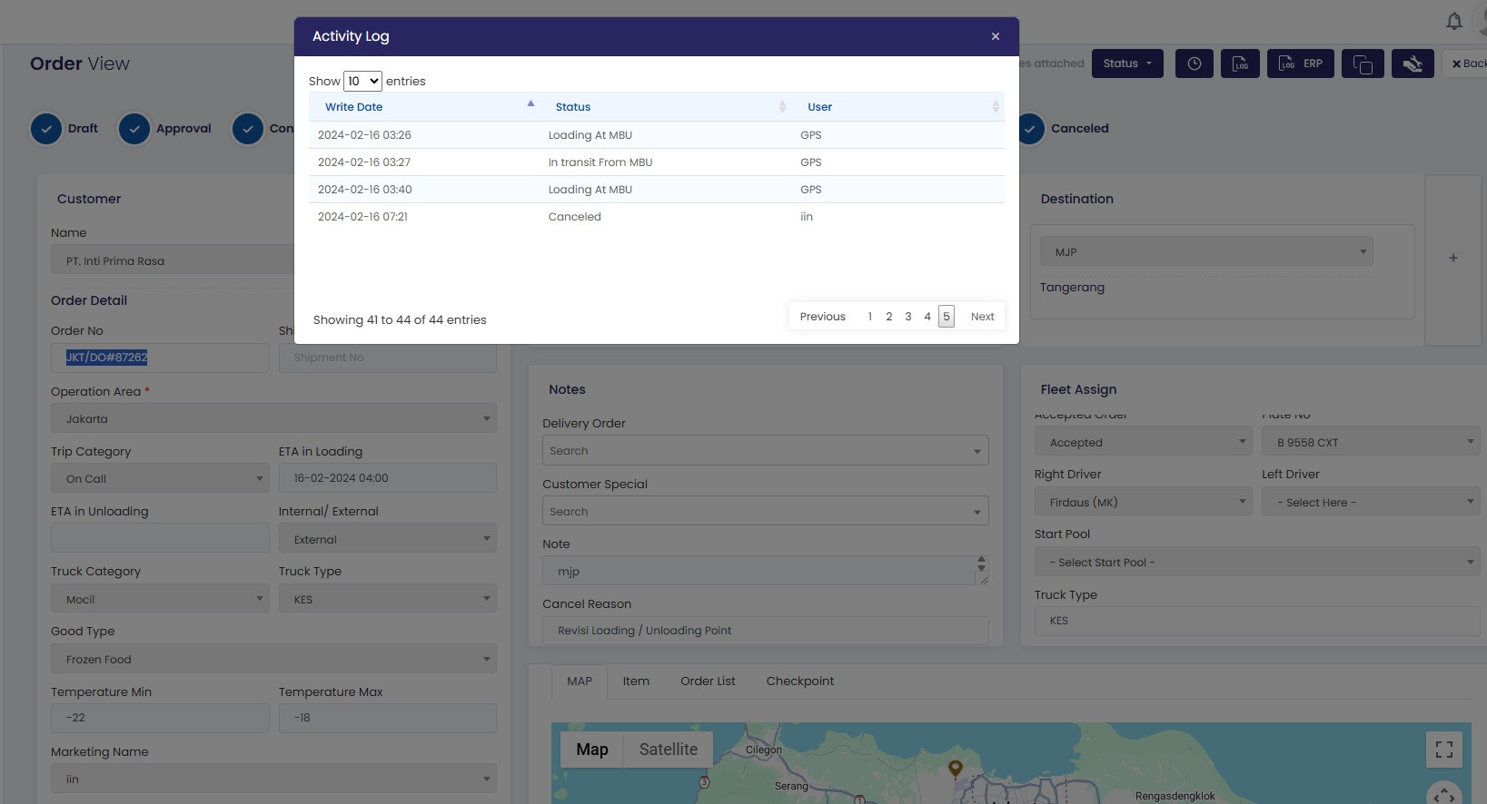Viewport: 1487px width, 804px height.
Task: Click the Approval step checkmark circle
Action: (x=134, y=129)
